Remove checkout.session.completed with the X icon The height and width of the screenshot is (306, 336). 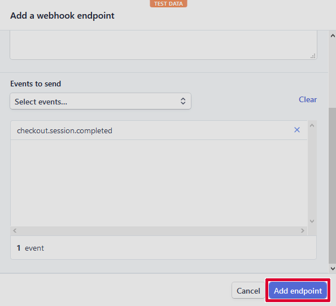tap(297, 130)
